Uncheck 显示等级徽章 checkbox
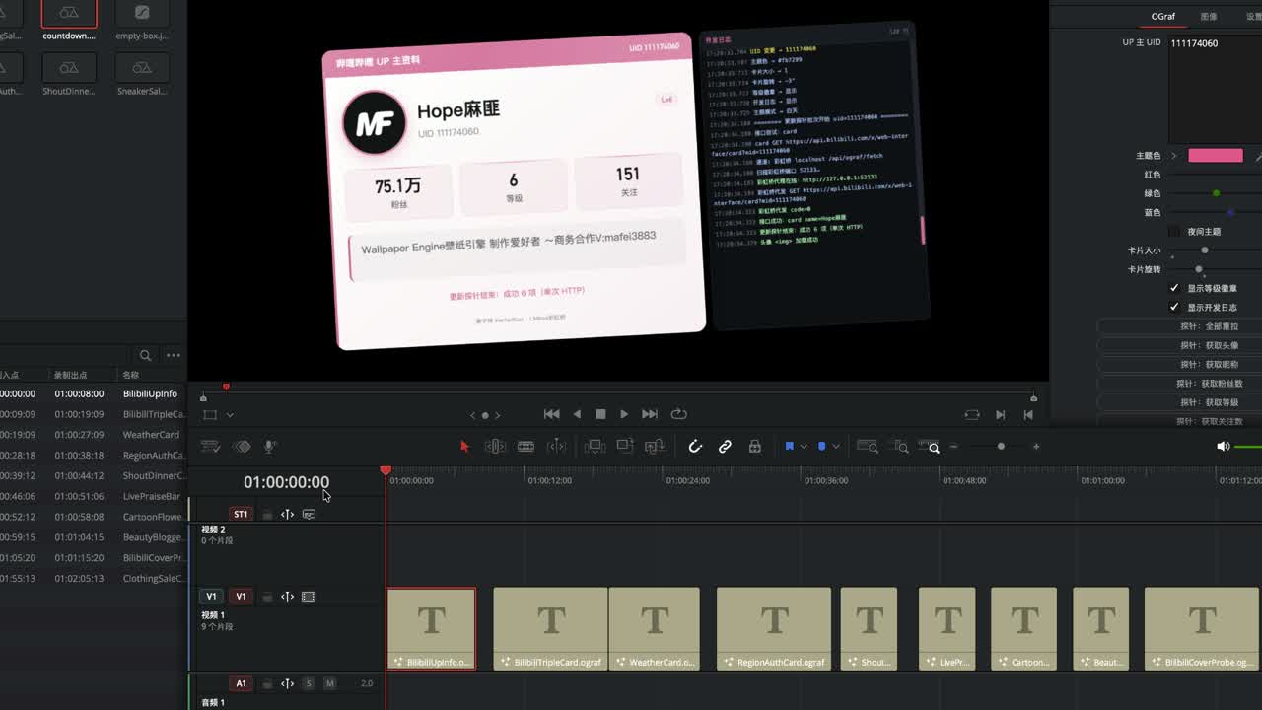The height and width of the screenshot is (710, 1262). pos(1174,288)
